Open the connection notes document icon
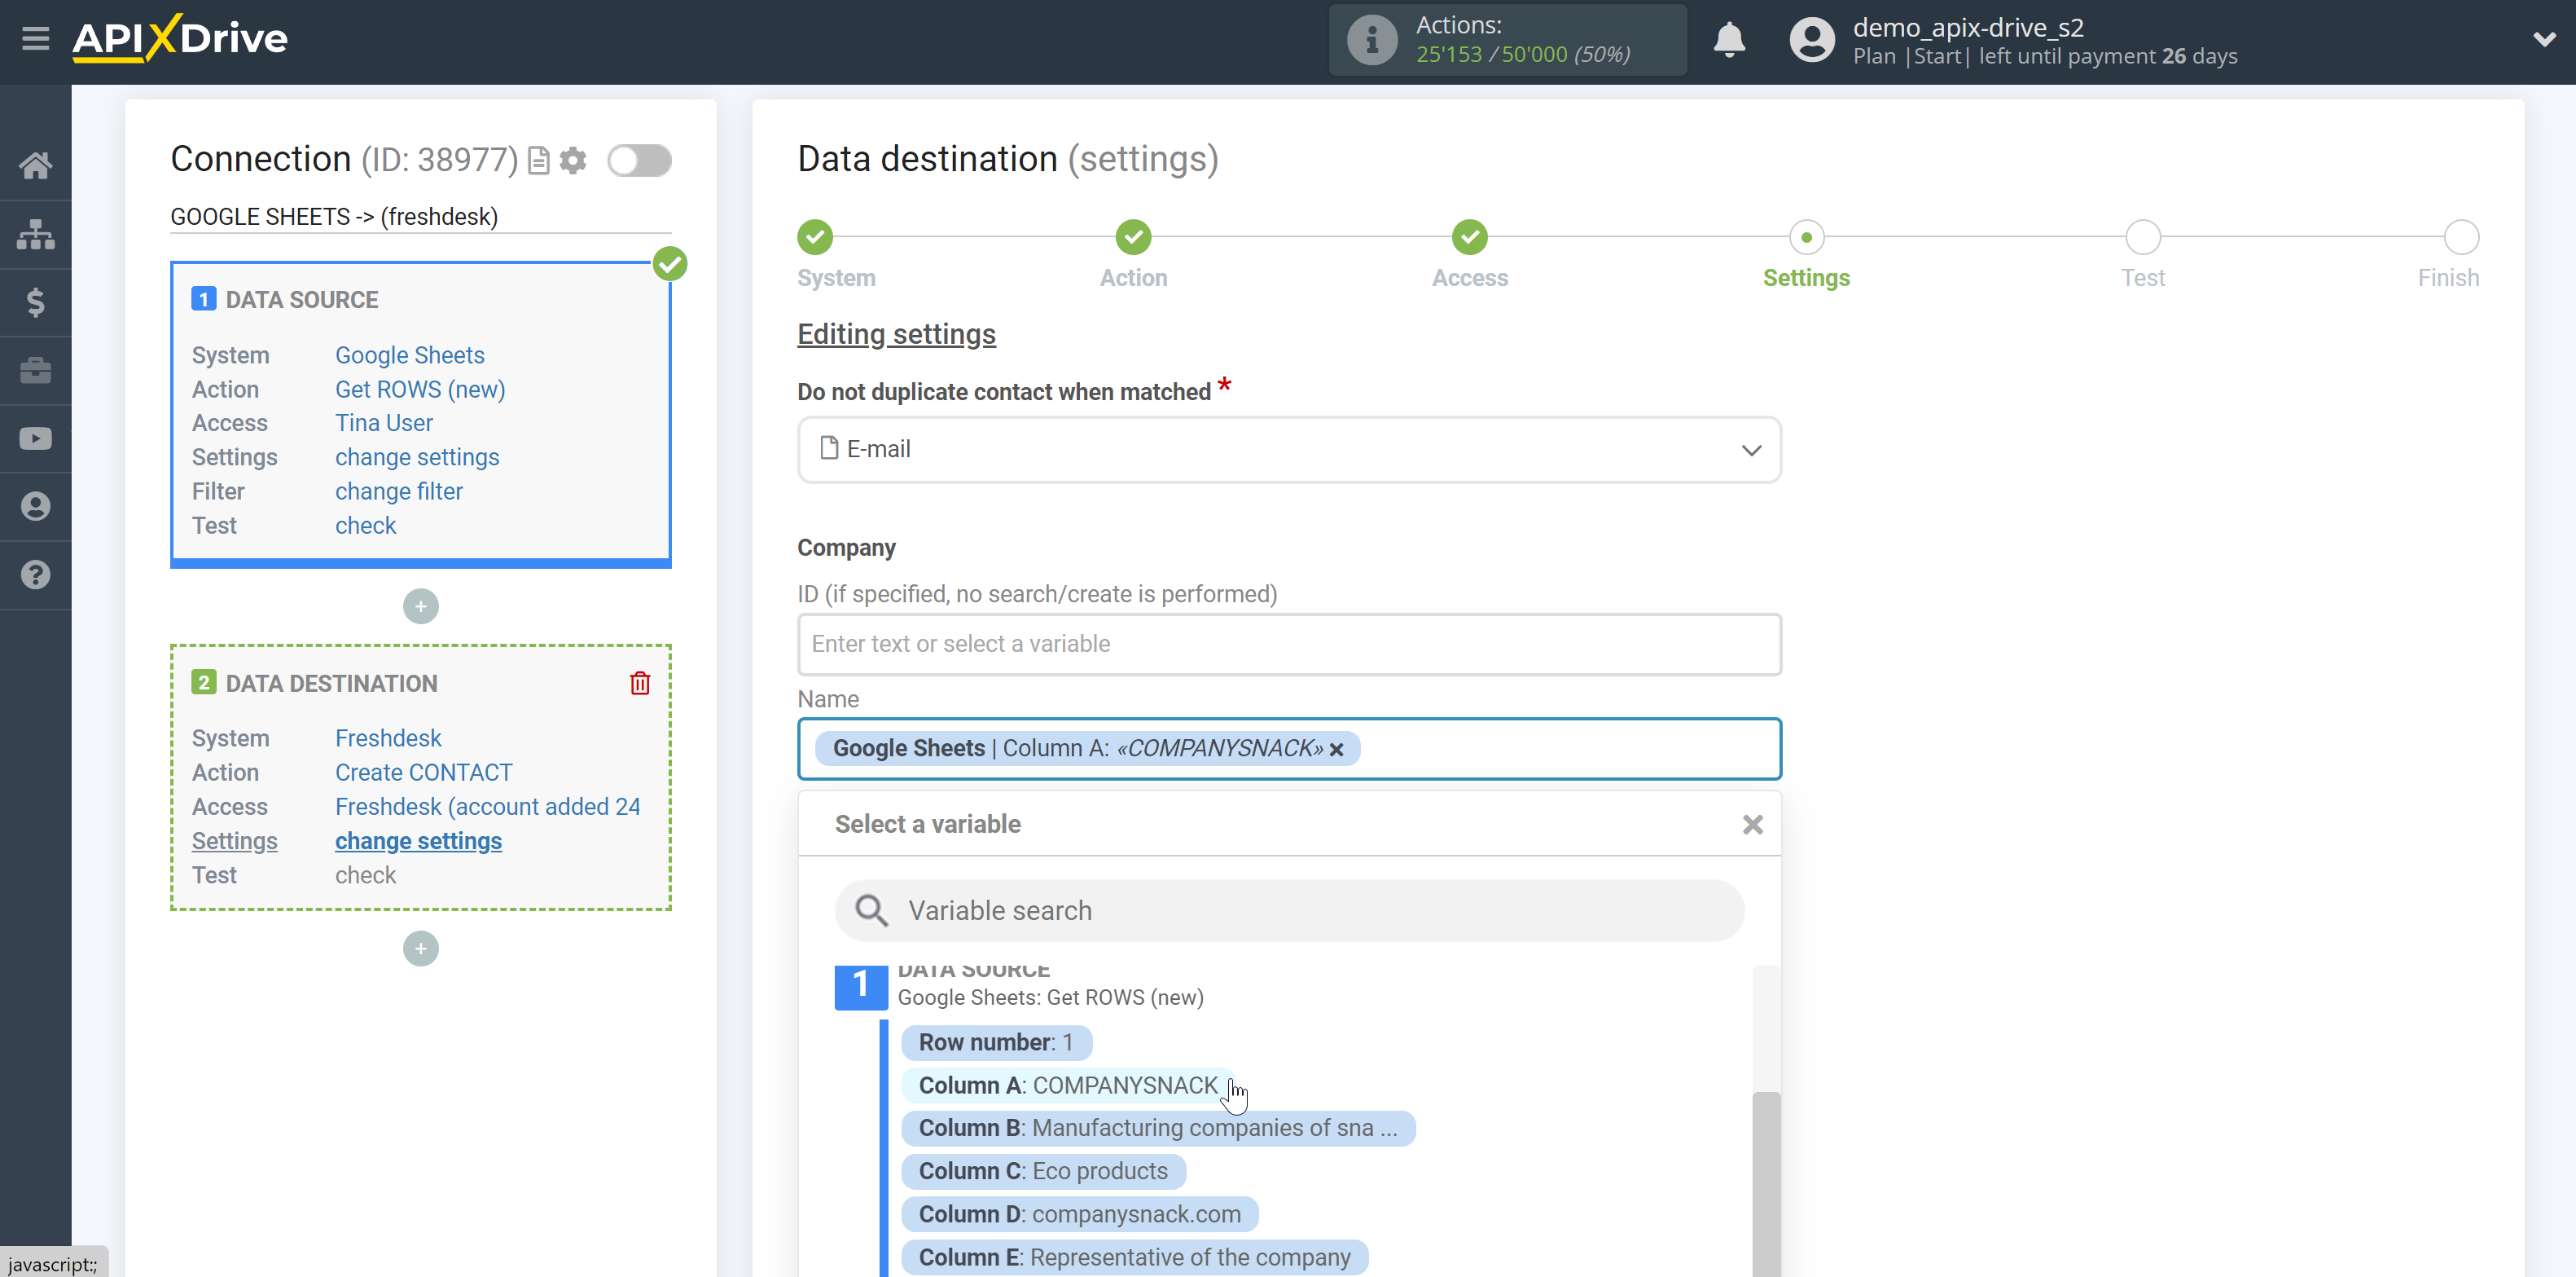This screenshot has width=2576, height=1277. (x=539, y=160)
